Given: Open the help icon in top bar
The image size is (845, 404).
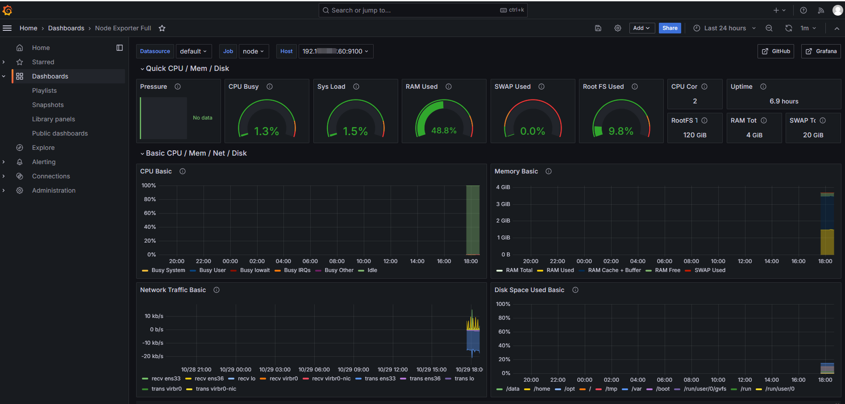Looking at the screenshot, I should [x=803, y=10].
